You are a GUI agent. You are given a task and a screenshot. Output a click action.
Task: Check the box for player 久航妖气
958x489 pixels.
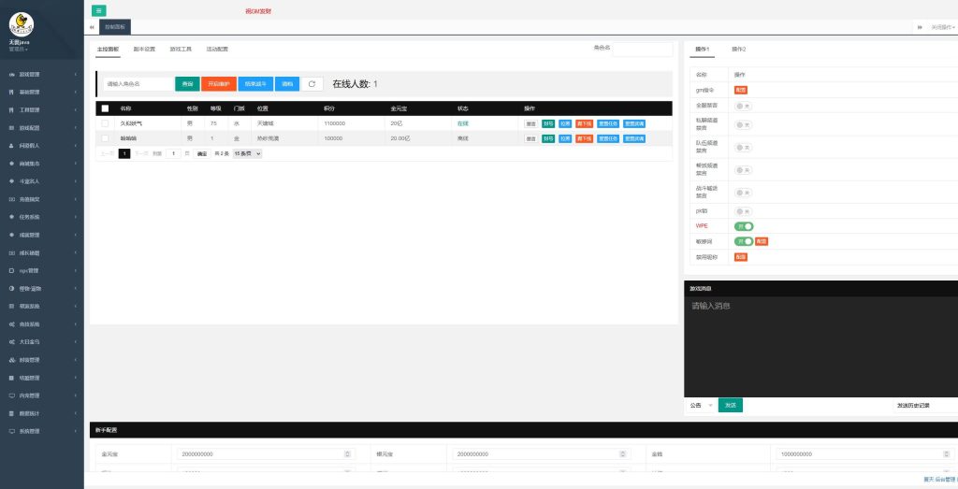click(x=105, y=123)
